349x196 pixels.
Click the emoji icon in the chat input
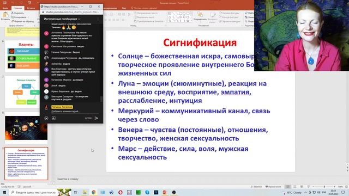[46, 118]
